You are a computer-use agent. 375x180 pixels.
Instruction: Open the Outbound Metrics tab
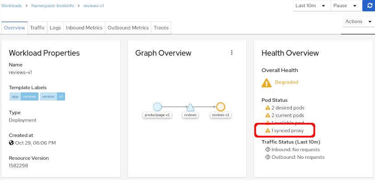click(128, 28)
